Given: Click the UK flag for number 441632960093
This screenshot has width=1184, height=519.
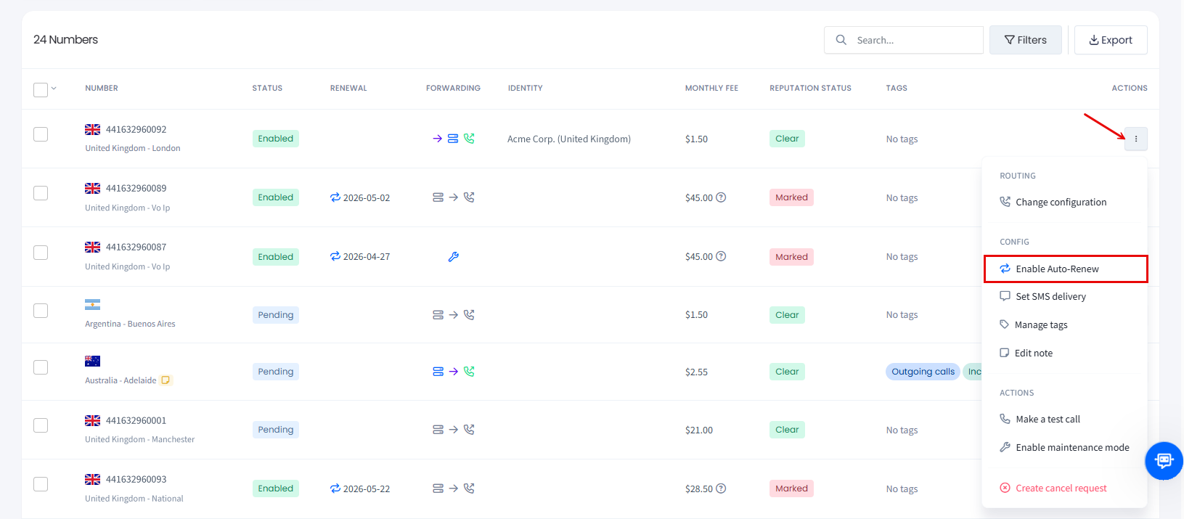Looking at the screenshot, I should pyautogui.click(x=92, y=479).
